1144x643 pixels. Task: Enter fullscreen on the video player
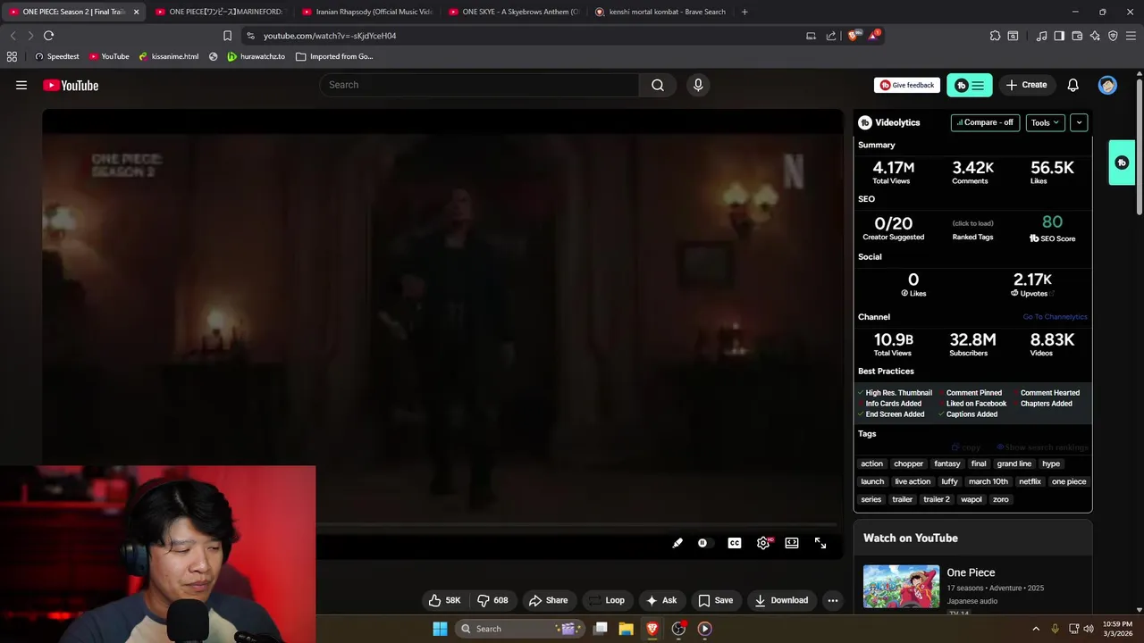click(820, 543)
